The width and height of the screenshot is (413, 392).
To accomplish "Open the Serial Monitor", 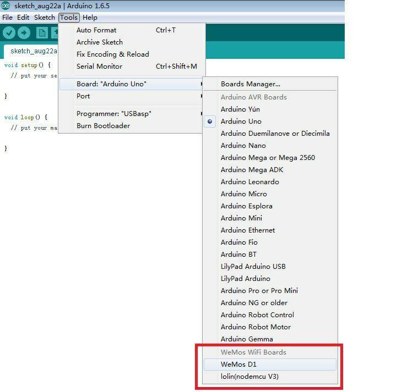I will pos(132,67).
